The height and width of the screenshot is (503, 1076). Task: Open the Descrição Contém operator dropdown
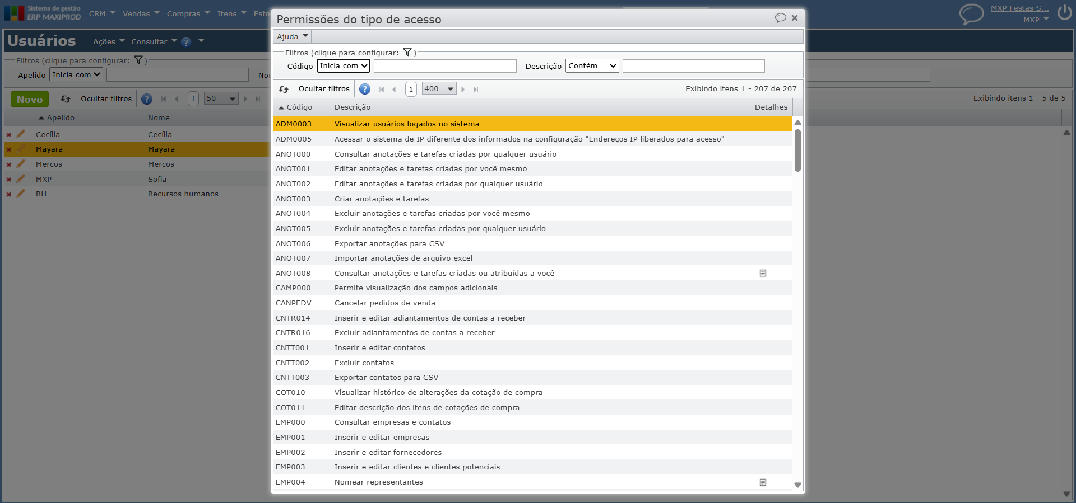[x=592, y=66]
